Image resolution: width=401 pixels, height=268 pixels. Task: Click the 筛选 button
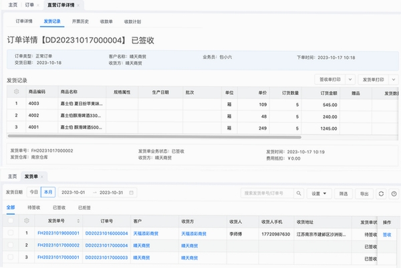[344, 194]
